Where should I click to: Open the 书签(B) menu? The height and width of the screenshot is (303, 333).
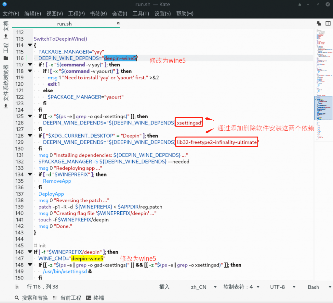tap(98, 14)
